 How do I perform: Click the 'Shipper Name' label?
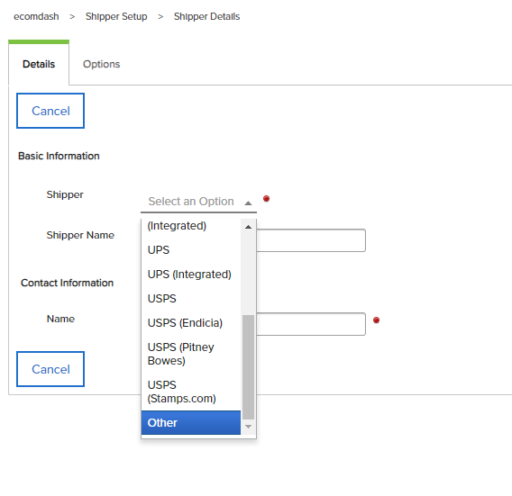80,235
